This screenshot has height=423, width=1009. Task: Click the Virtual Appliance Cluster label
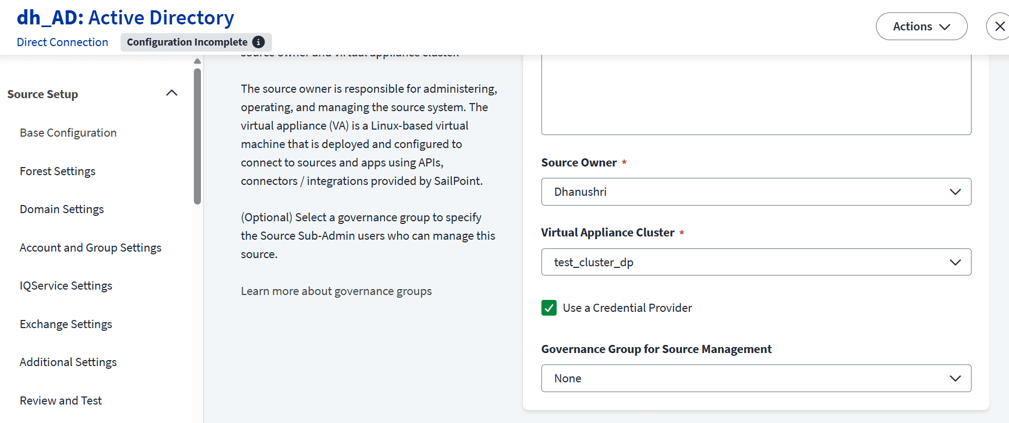click(x=608, y=233)
